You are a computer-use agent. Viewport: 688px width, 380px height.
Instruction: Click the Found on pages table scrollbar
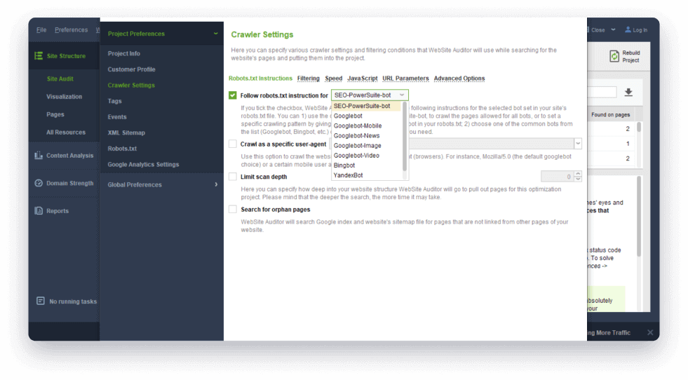639,128
